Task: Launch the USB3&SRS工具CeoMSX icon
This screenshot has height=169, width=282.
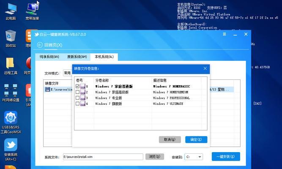Action: click(11, 122)
